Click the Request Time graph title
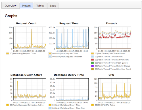This screenshot has width=142, height=110. [69, 23]
